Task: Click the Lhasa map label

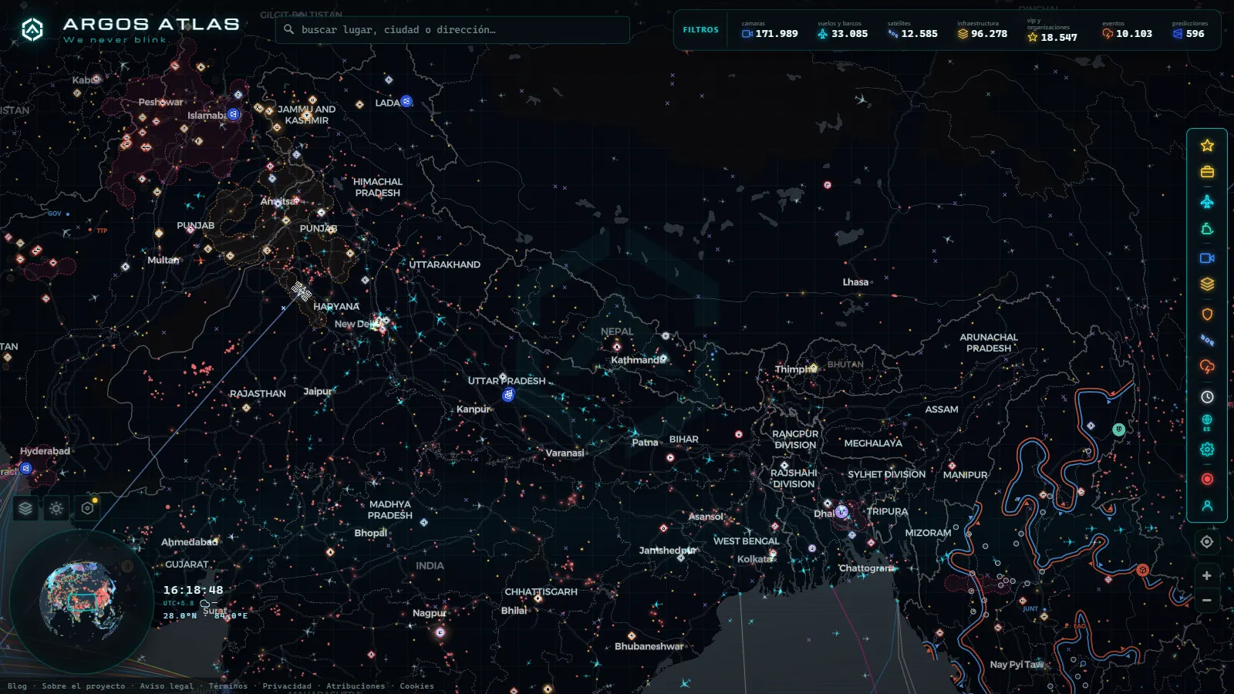Action: click(x=855, y=282)
